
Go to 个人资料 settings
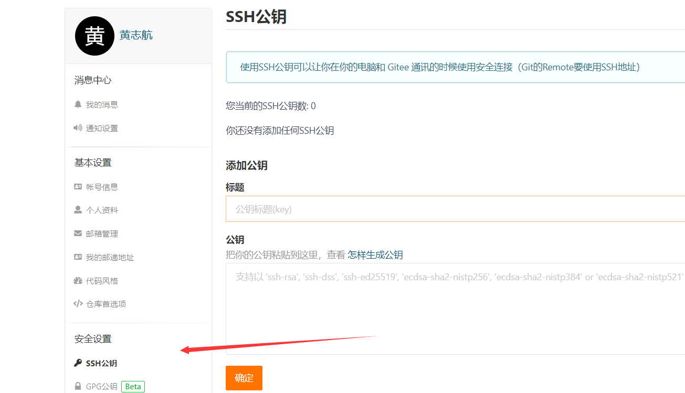click(102, 210)
